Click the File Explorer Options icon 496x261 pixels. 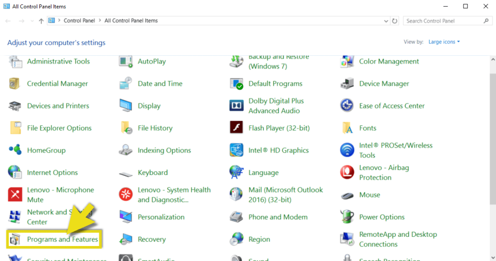15,128
